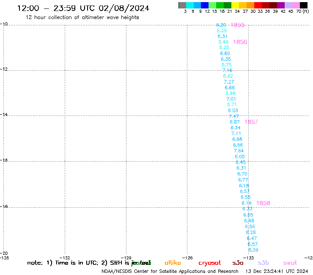Click the bright red legend swatch

click(x=258, y=5)
